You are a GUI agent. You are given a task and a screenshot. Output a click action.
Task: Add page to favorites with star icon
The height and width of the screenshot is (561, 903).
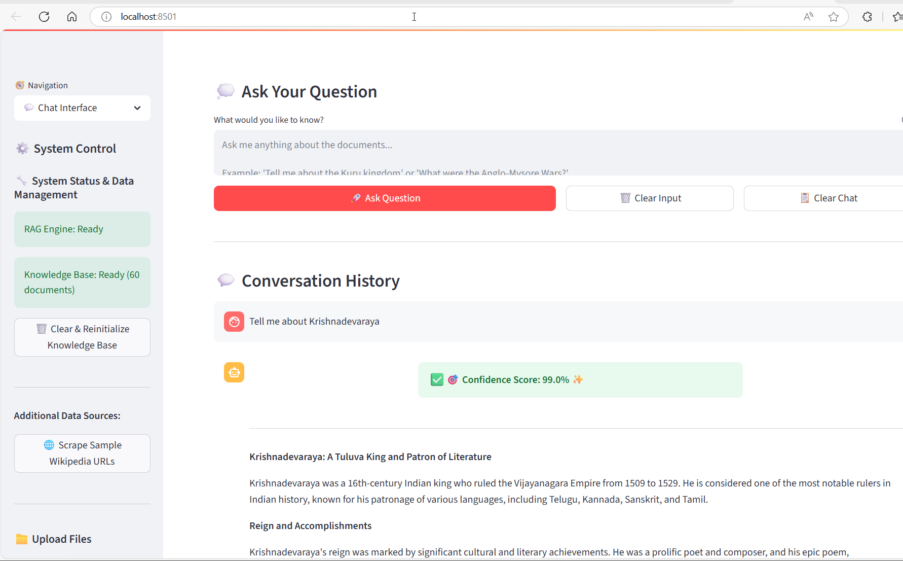(x=834, y=17)
